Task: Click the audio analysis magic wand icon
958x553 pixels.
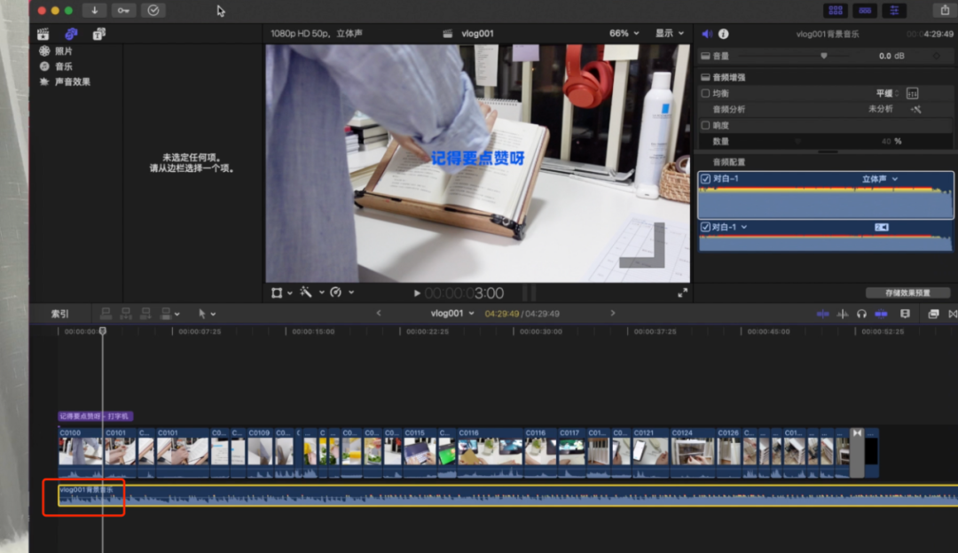Action: pos(915,109)
